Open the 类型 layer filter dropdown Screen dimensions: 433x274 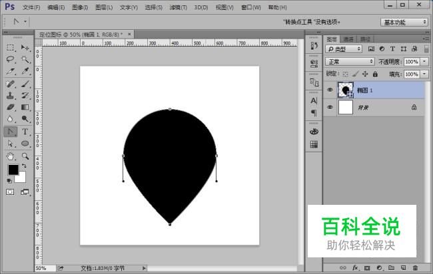(344, 49)
